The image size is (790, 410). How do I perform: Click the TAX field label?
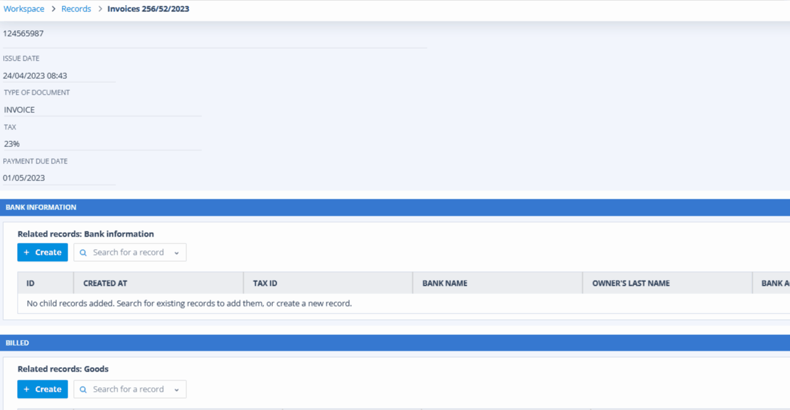pyautogui.click(x=10, y=127)
